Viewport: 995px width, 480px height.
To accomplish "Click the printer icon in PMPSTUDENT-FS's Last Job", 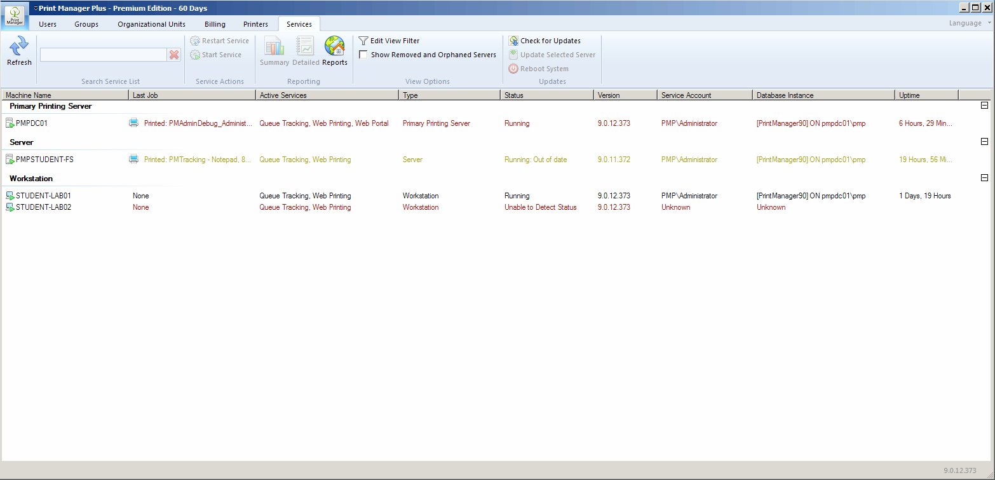I will [133, 160].
